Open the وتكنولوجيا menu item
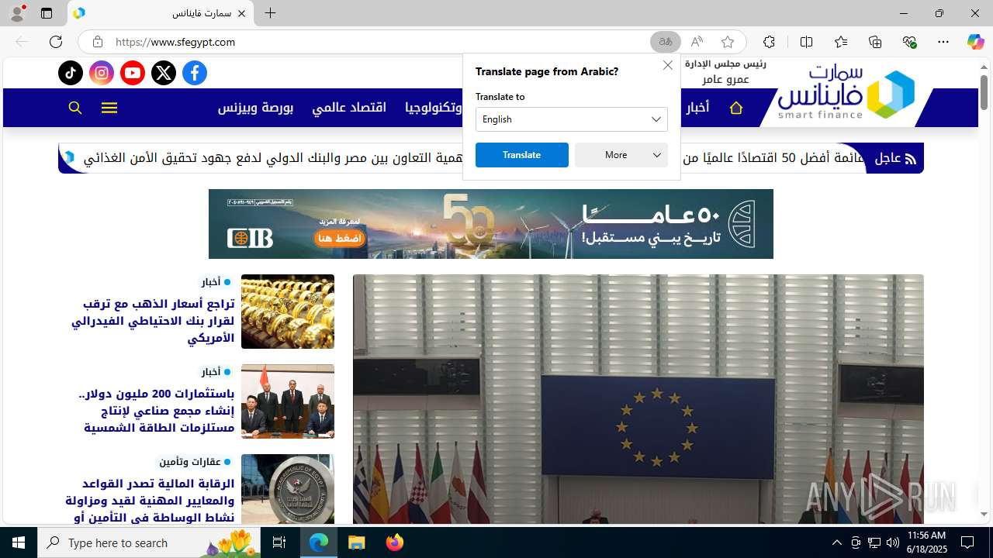993x558 pixels. pyautogui.click(x=434, y=108)
